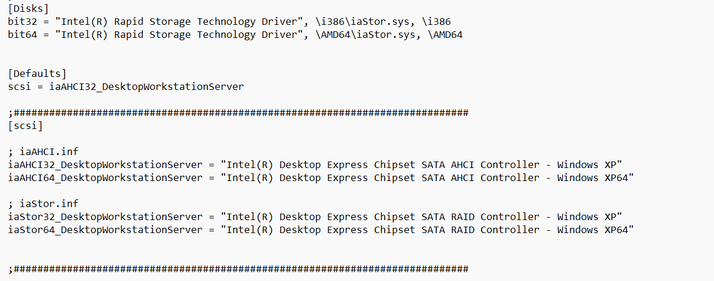Click the scsi default value line
Image resolution: width=714 pixels, height=281 pixels.
pyautogui.click(x=126, y=86)
